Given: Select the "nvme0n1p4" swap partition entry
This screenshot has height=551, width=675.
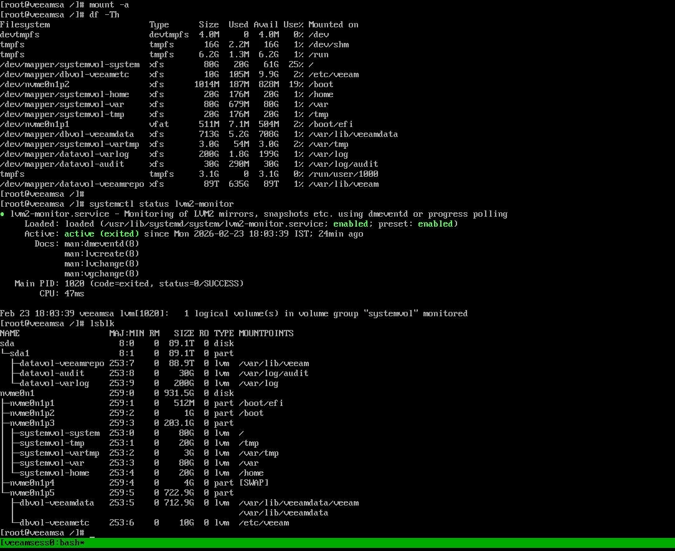Looking at the screenshot, I should click(32, 483).
